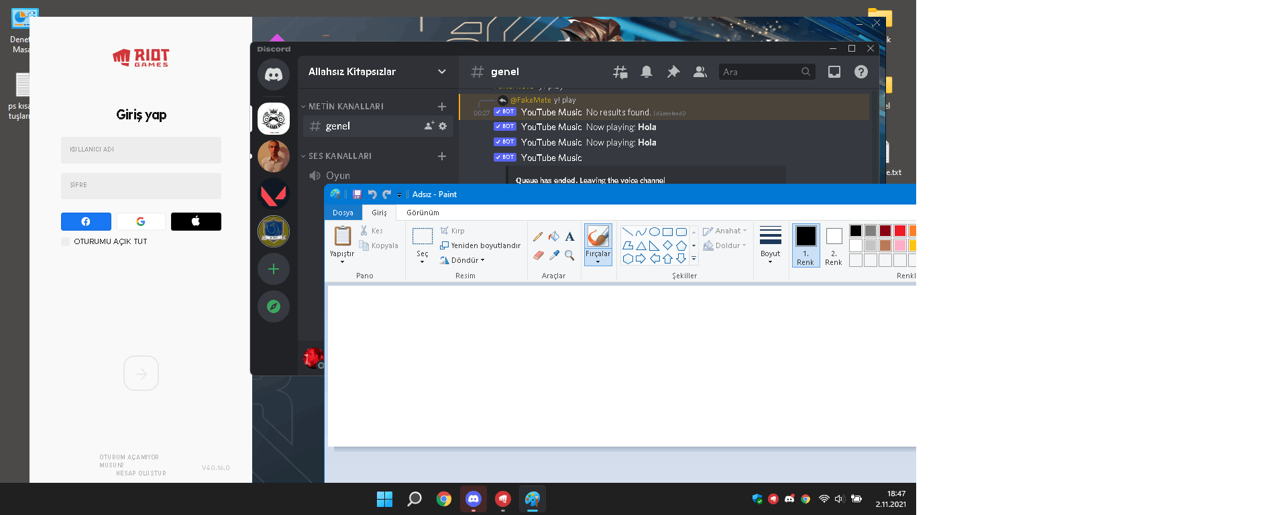Open pinned messages in Discord
The image size is (1273, 515).
[x=673, y=72]
